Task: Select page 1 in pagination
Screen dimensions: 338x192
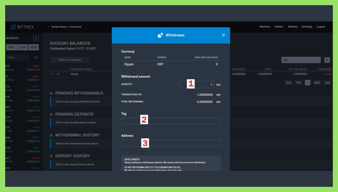Action: click(x=307, y=83)
